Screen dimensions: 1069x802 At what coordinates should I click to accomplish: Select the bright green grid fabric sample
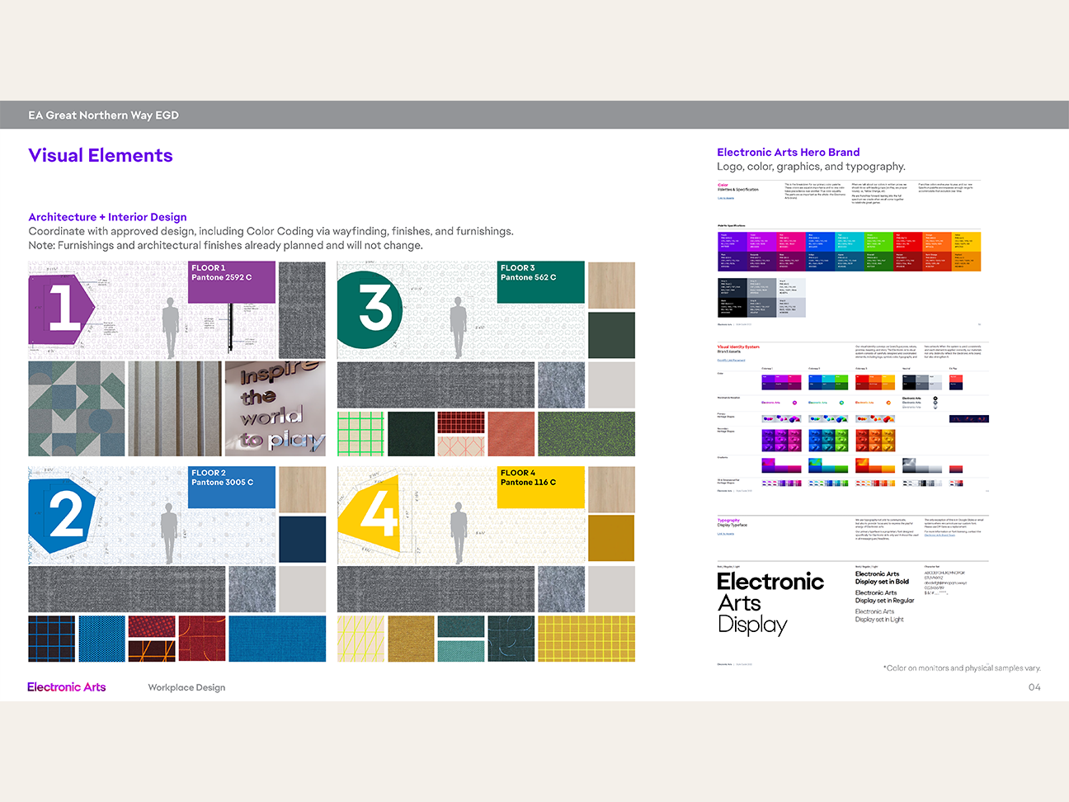[361, 434]
